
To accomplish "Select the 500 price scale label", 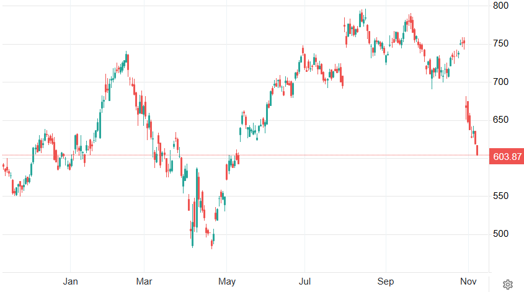I will click(501, 234).
